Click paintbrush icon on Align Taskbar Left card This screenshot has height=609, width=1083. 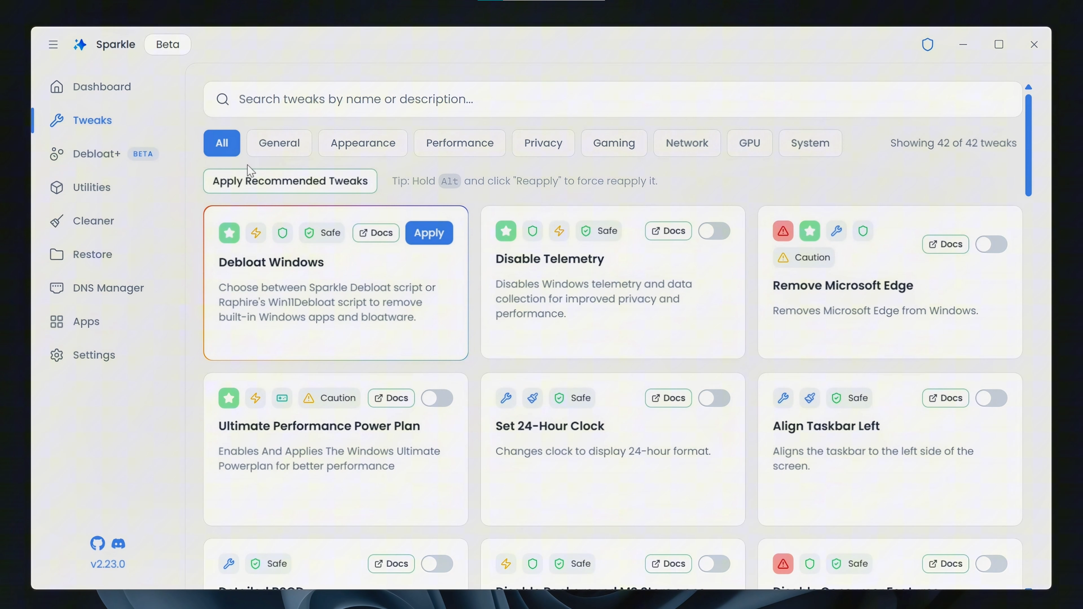point(810,398)
